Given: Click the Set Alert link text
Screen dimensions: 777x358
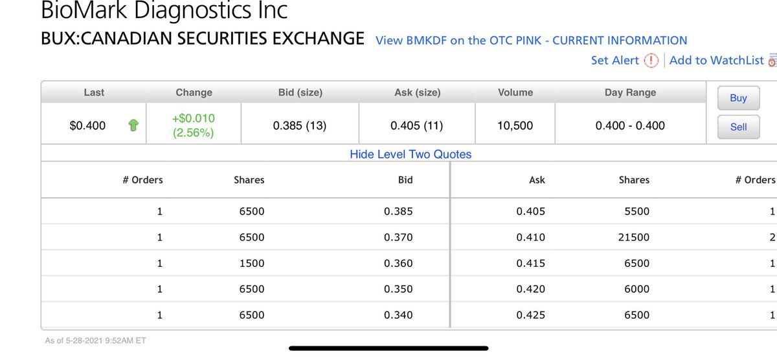Looking at the screenshot, I should click(615, 60).
